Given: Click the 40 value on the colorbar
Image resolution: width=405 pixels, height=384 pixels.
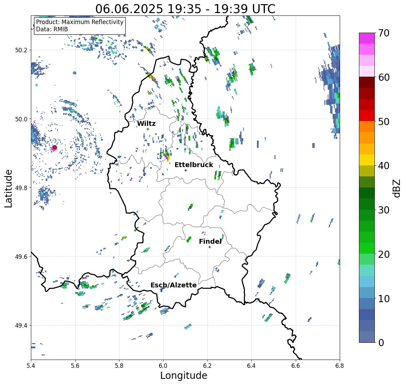Looking at the screenshot, I should 384,166.
